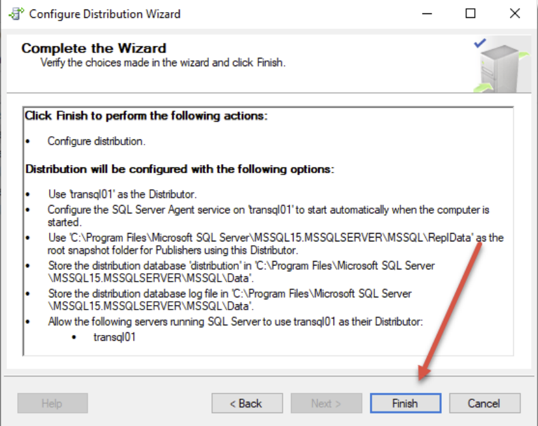Cancel the Configure Distribution Wizard
The image size is (538, 426).
(485, 403)
